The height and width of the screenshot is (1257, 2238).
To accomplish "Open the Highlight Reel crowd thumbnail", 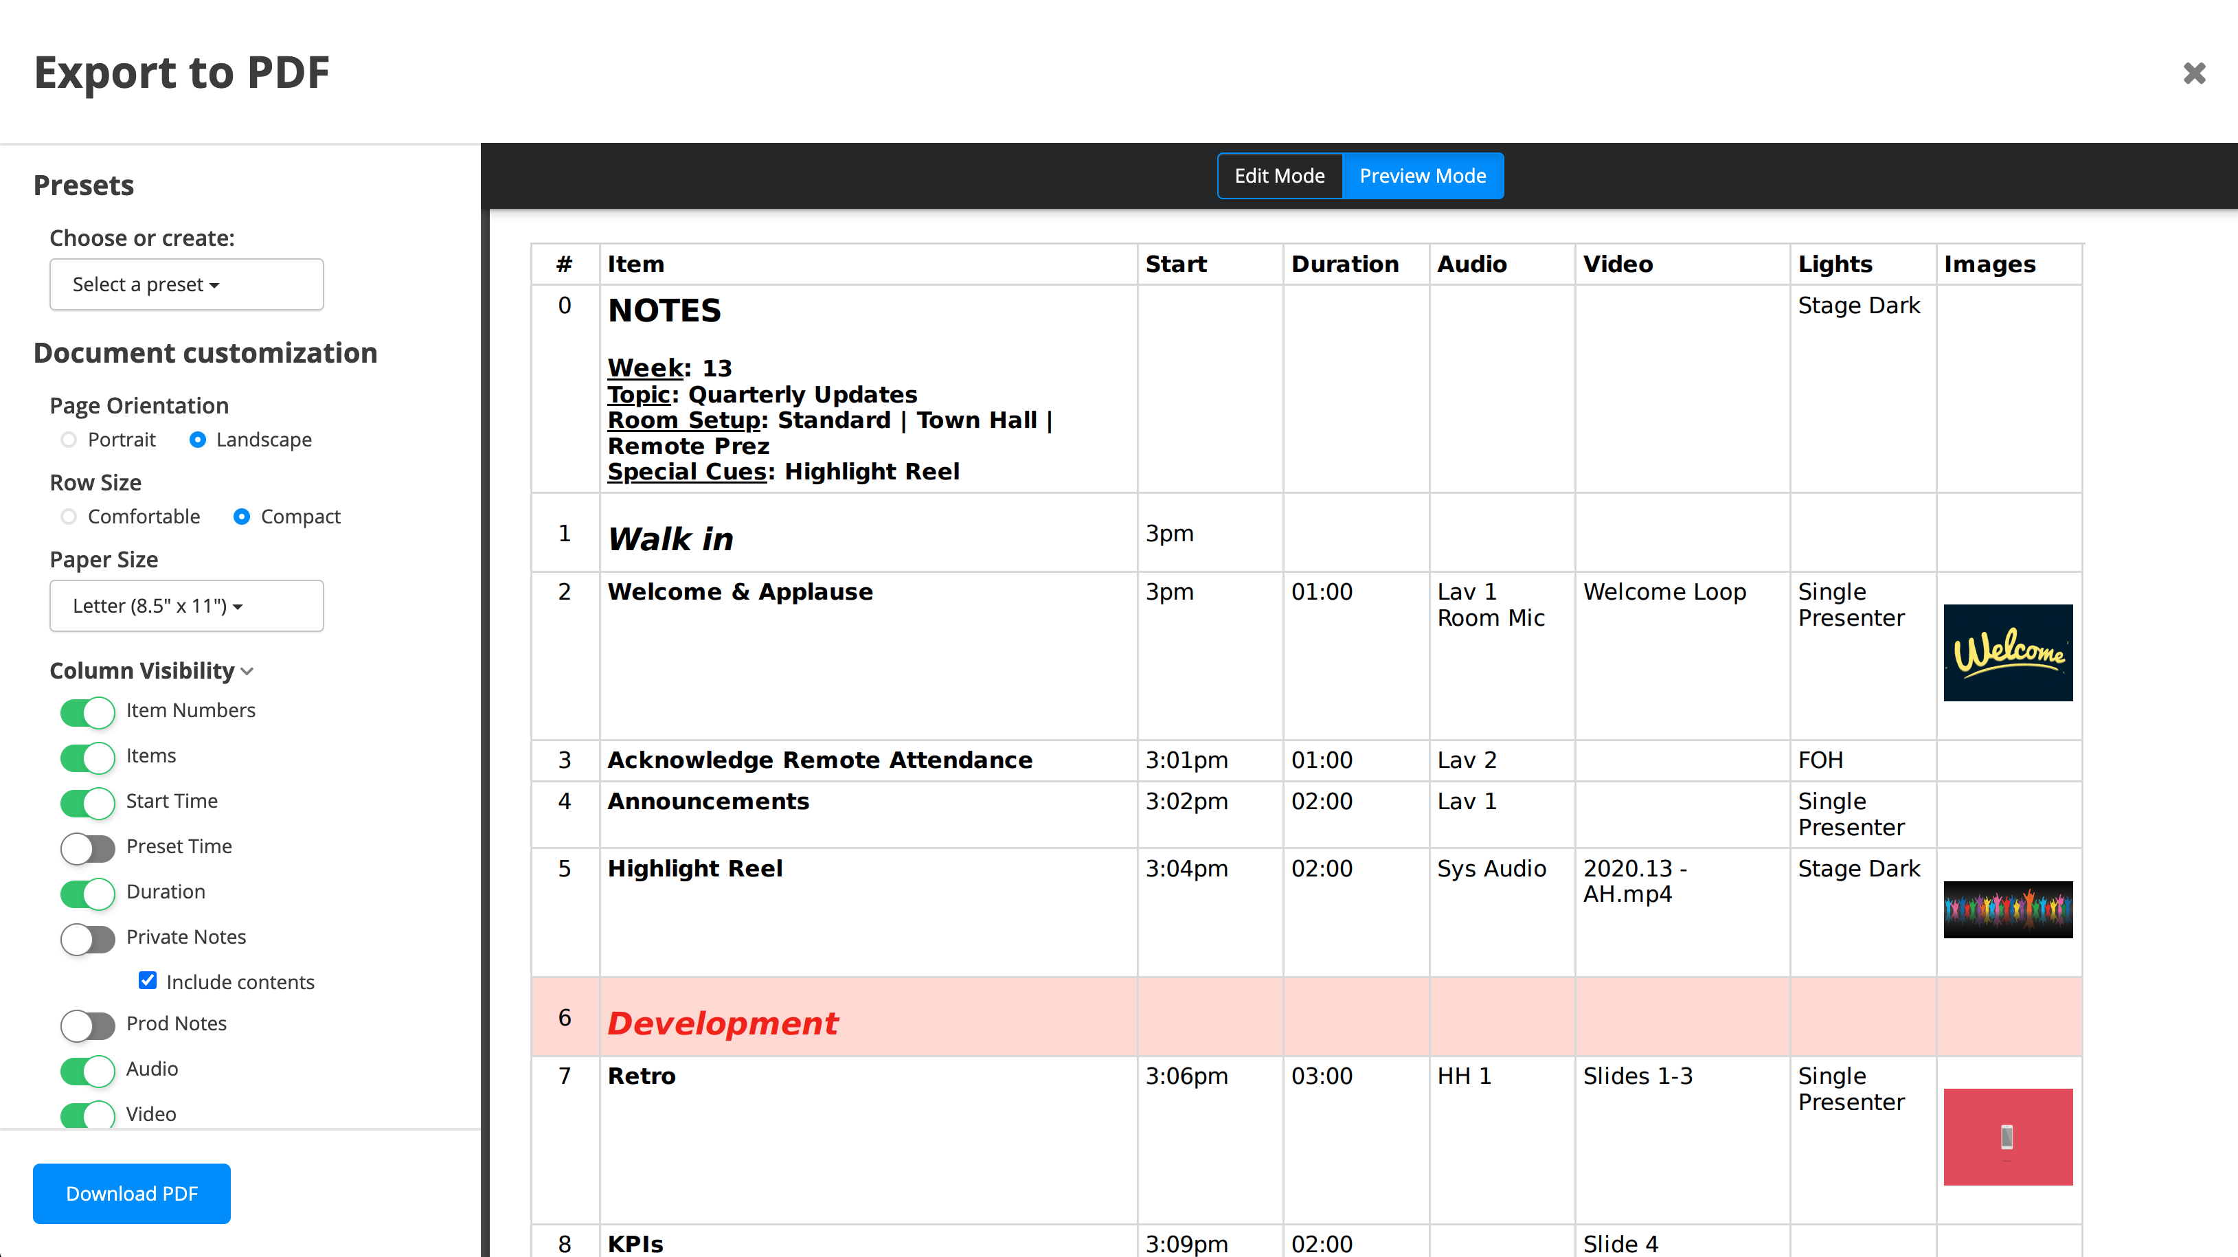I will tap(2007, 909).
